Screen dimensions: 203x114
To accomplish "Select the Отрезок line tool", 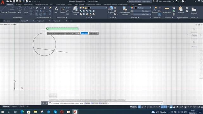I will pos(4,10).
